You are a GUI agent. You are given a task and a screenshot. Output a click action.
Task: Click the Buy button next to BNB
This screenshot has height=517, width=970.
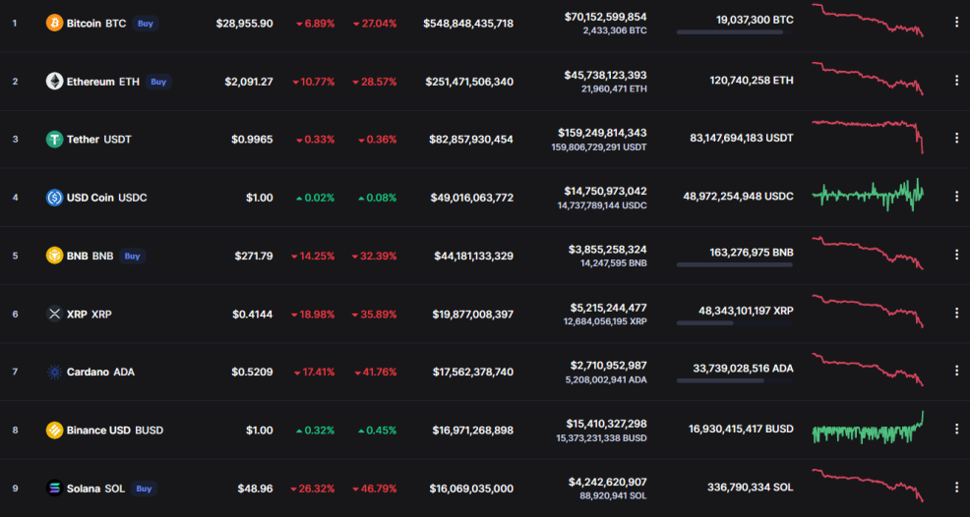pyautogui.click(x=133, y=256)
